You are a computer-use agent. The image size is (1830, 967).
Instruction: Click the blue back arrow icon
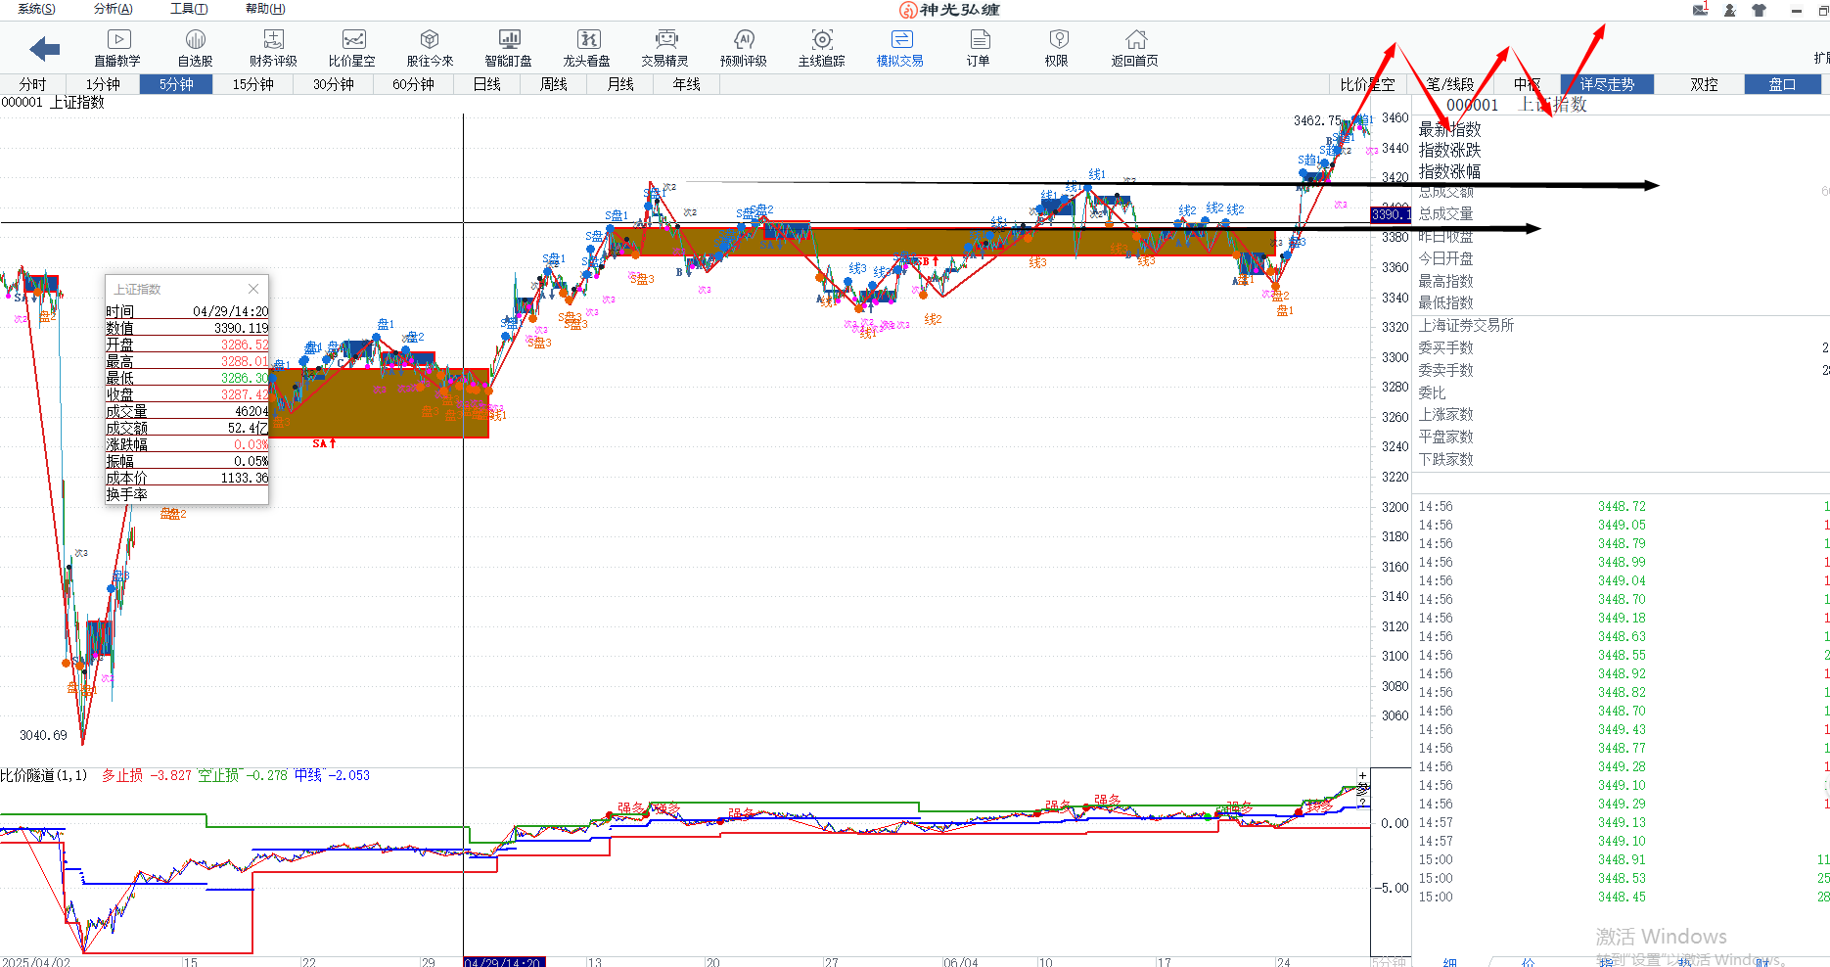45,48
